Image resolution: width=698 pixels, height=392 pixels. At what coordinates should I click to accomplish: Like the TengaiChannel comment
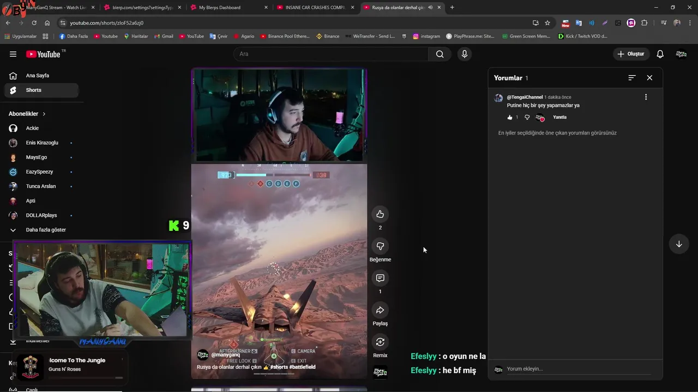[x=510, y=117]
